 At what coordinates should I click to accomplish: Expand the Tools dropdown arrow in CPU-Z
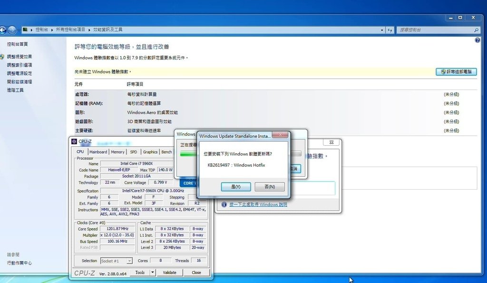[x=153, y=273]
